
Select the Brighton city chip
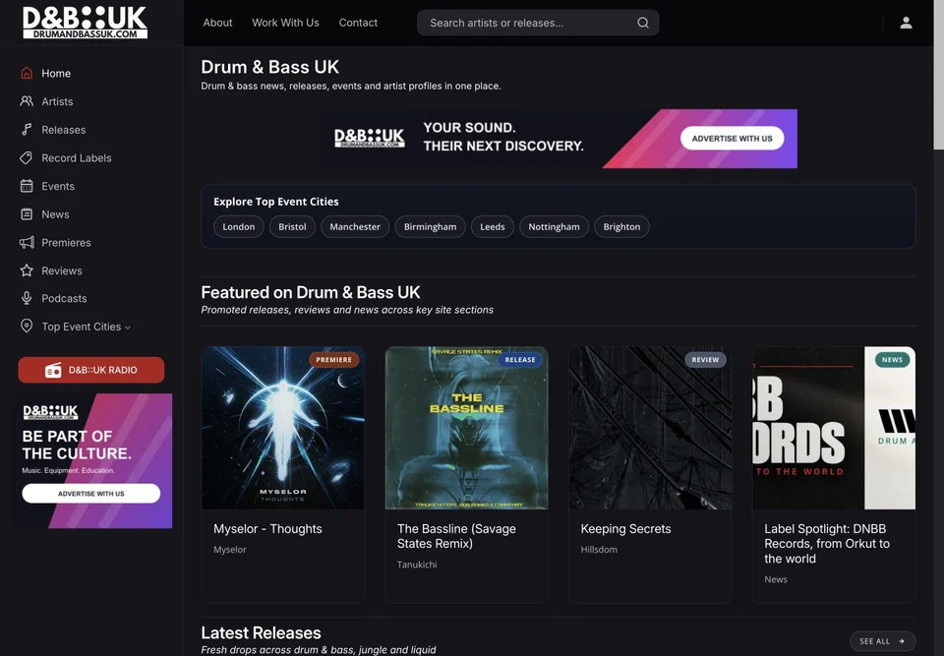coord(621,226)
